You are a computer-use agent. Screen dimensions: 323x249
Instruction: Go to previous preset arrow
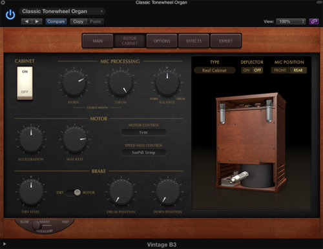[x=26, y=21]
